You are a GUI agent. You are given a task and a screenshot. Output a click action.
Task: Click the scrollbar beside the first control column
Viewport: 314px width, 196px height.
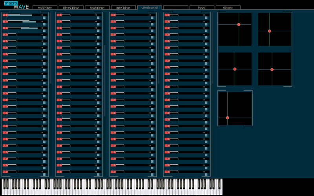pyautogui.click(x=51, y=48)
